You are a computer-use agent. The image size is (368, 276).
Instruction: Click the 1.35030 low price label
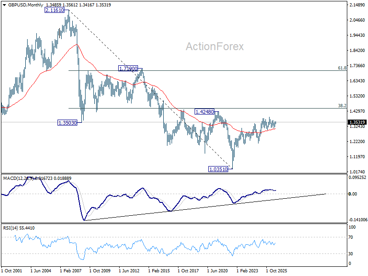pos(67,123)
